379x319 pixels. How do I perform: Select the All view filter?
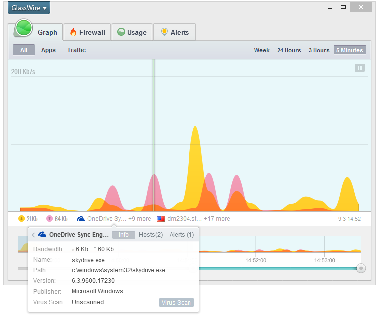point(24,50)
